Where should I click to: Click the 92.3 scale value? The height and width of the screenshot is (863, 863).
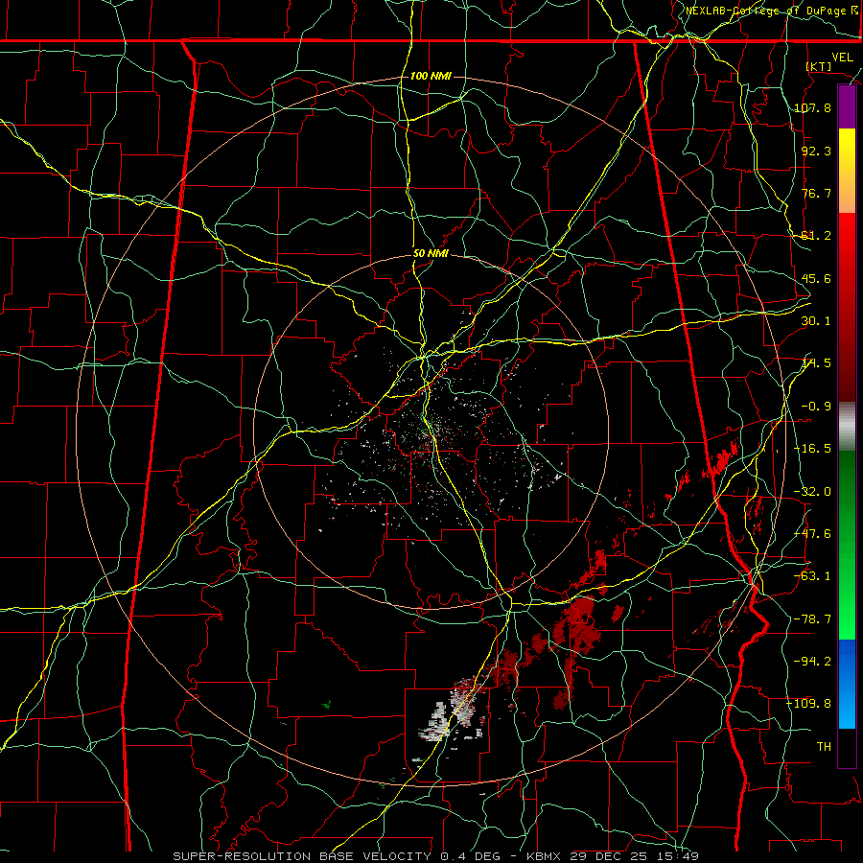[816, 151]
